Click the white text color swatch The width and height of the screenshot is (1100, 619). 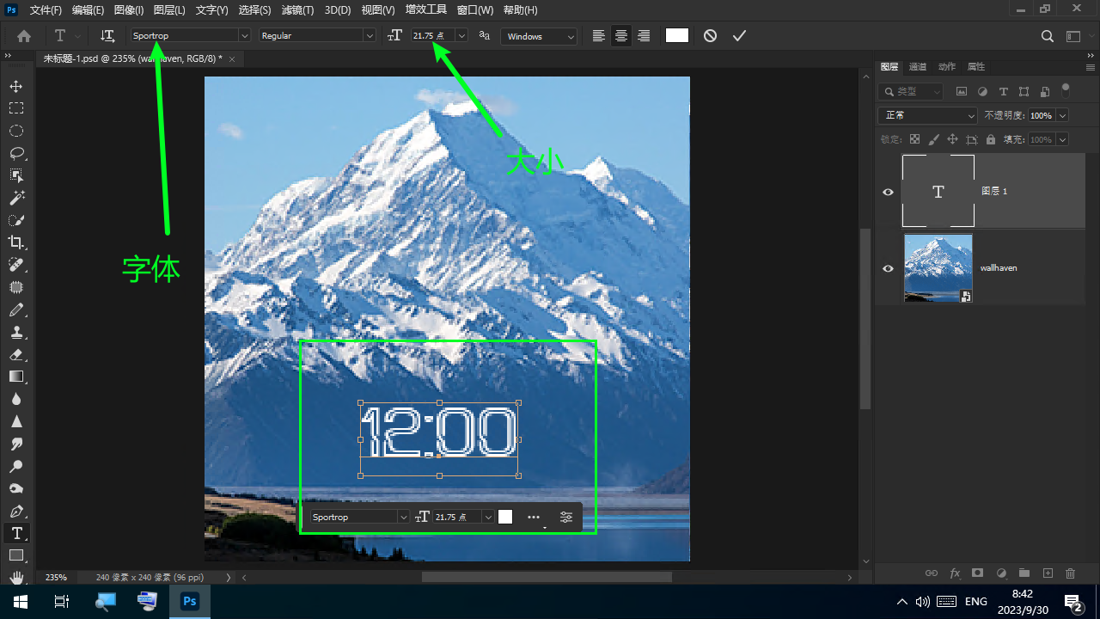677,36
